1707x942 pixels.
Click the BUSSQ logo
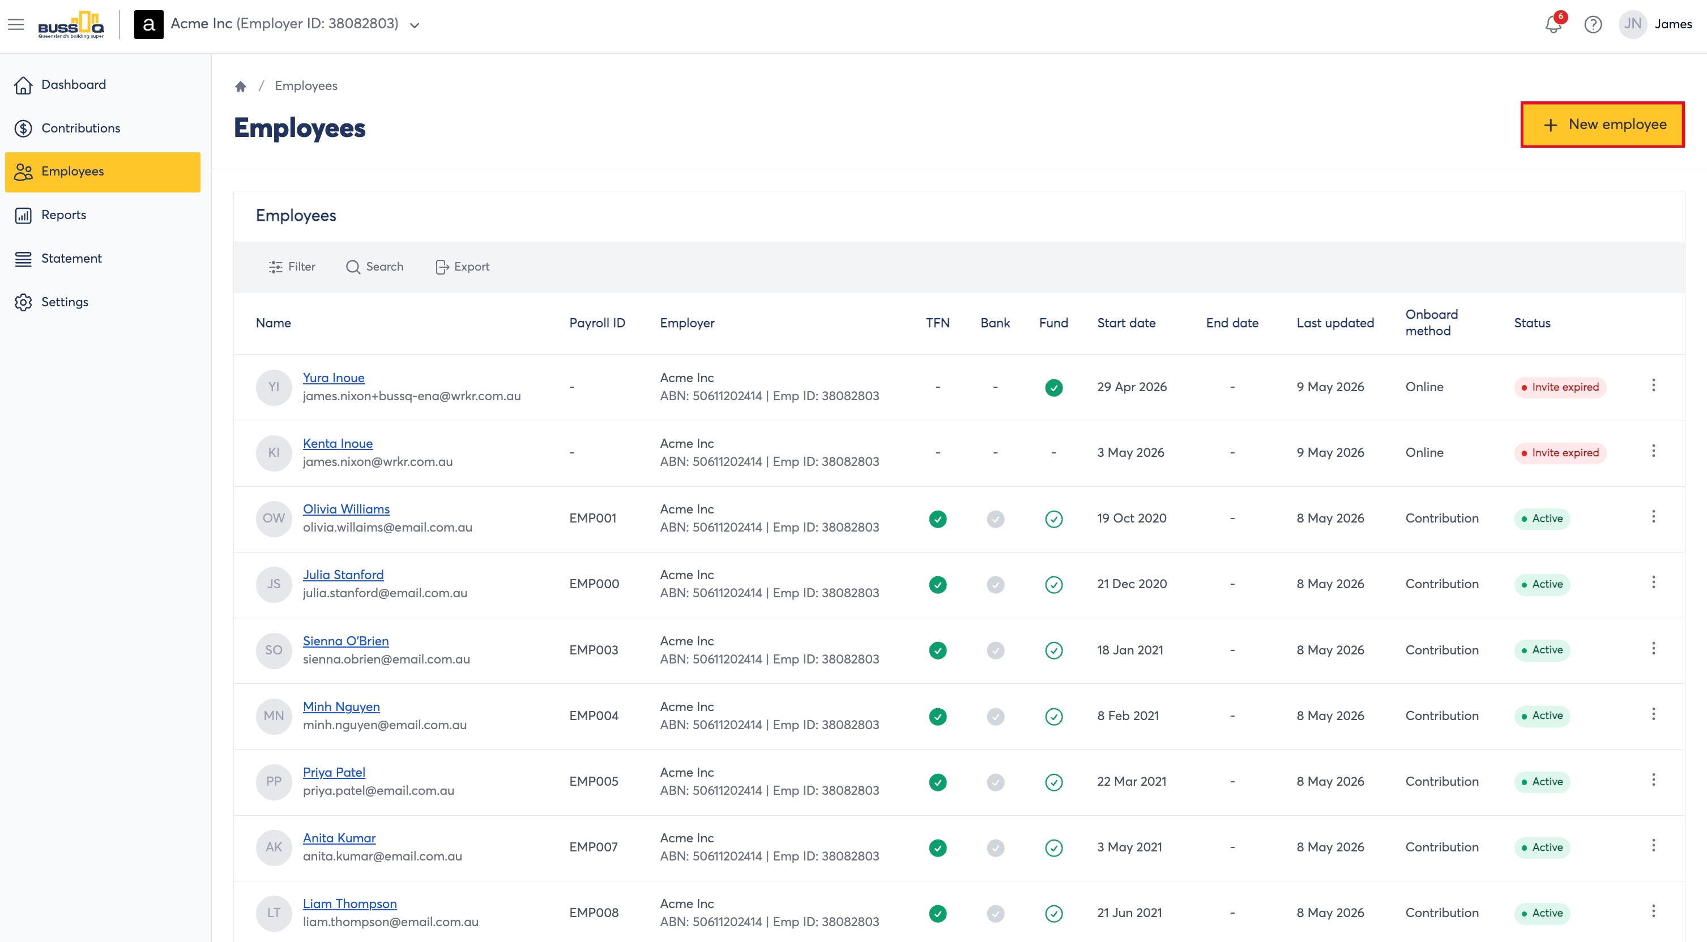point(71,24)
